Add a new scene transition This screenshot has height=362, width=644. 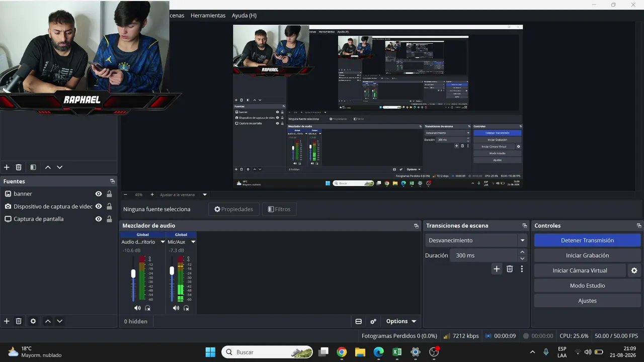click(x=497, y=269)
